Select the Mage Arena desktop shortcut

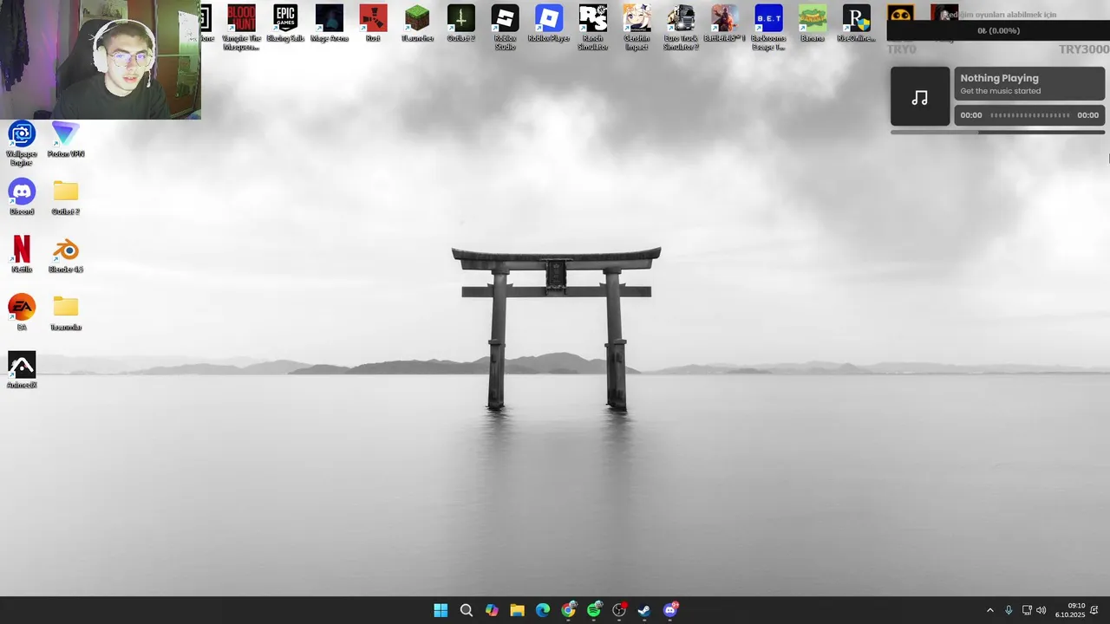pos(330,23)
